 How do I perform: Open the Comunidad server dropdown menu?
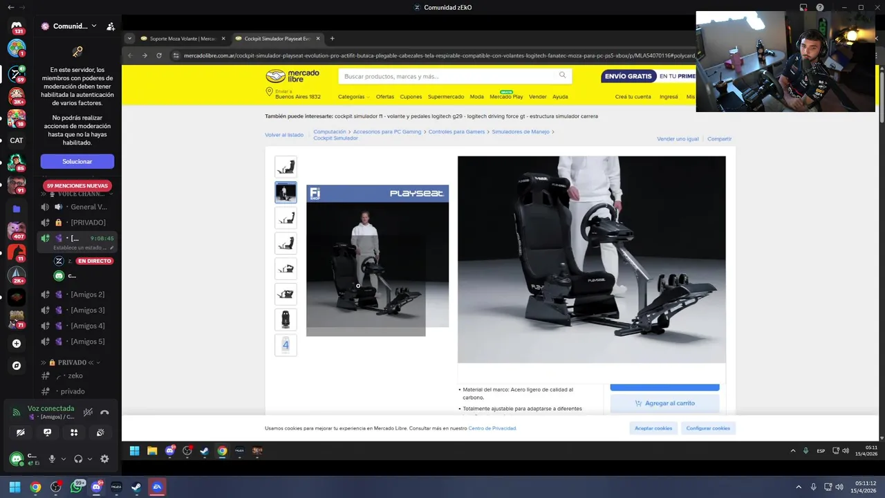tap(69, 26)
